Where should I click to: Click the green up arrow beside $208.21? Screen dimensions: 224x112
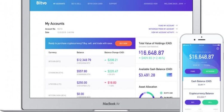click(105, 60)
